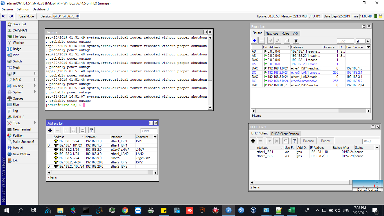384x216 pixels.
Task: Open column selector dropdown in DHCP Client header
Action: click(x=377, y=148)
